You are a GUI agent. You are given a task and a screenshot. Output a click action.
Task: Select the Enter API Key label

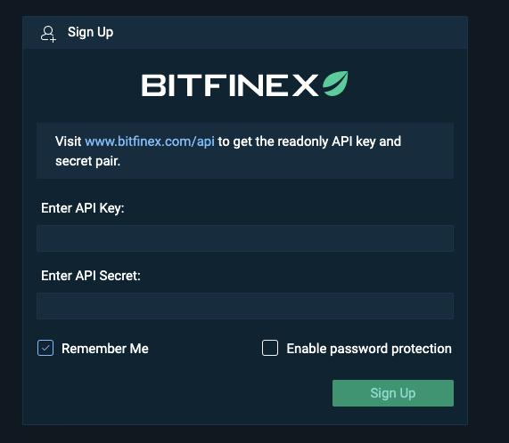[x=82, y=208]
